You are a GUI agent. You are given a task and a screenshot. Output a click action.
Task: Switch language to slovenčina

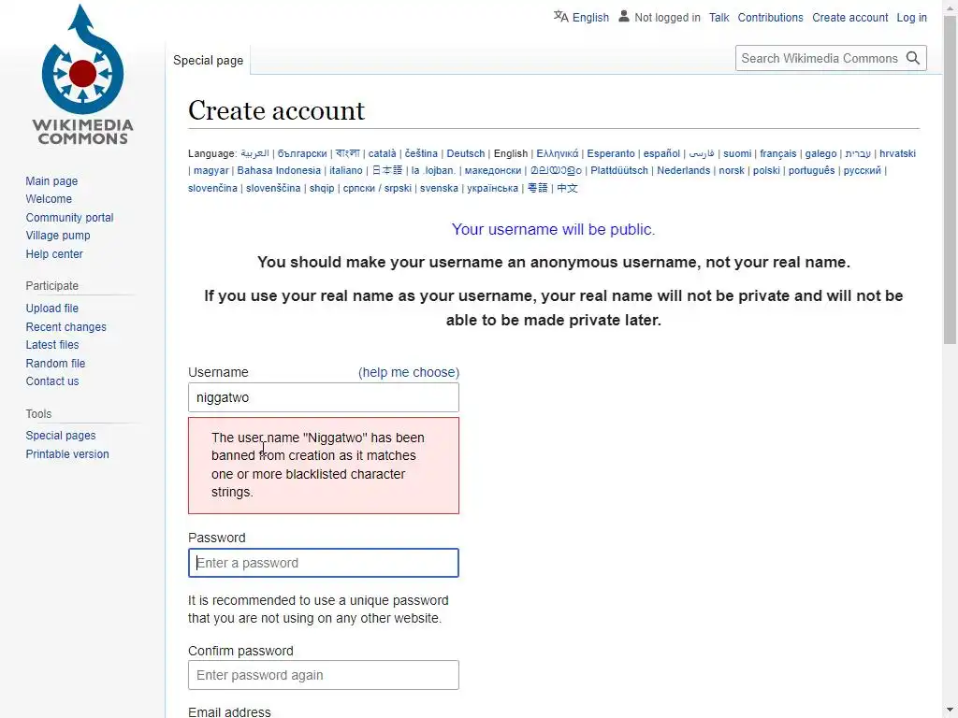[212, 188]
